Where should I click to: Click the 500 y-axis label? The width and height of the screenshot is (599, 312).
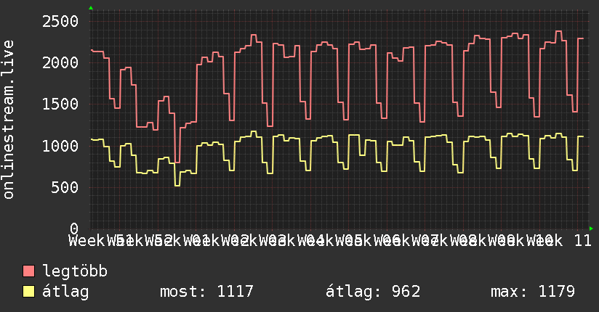point(65,187)
